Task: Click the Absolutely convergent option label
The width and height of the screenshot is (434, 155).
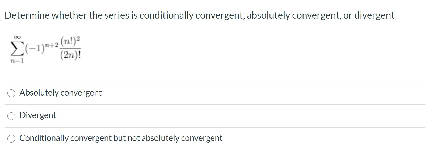Action: coord(61,93)
